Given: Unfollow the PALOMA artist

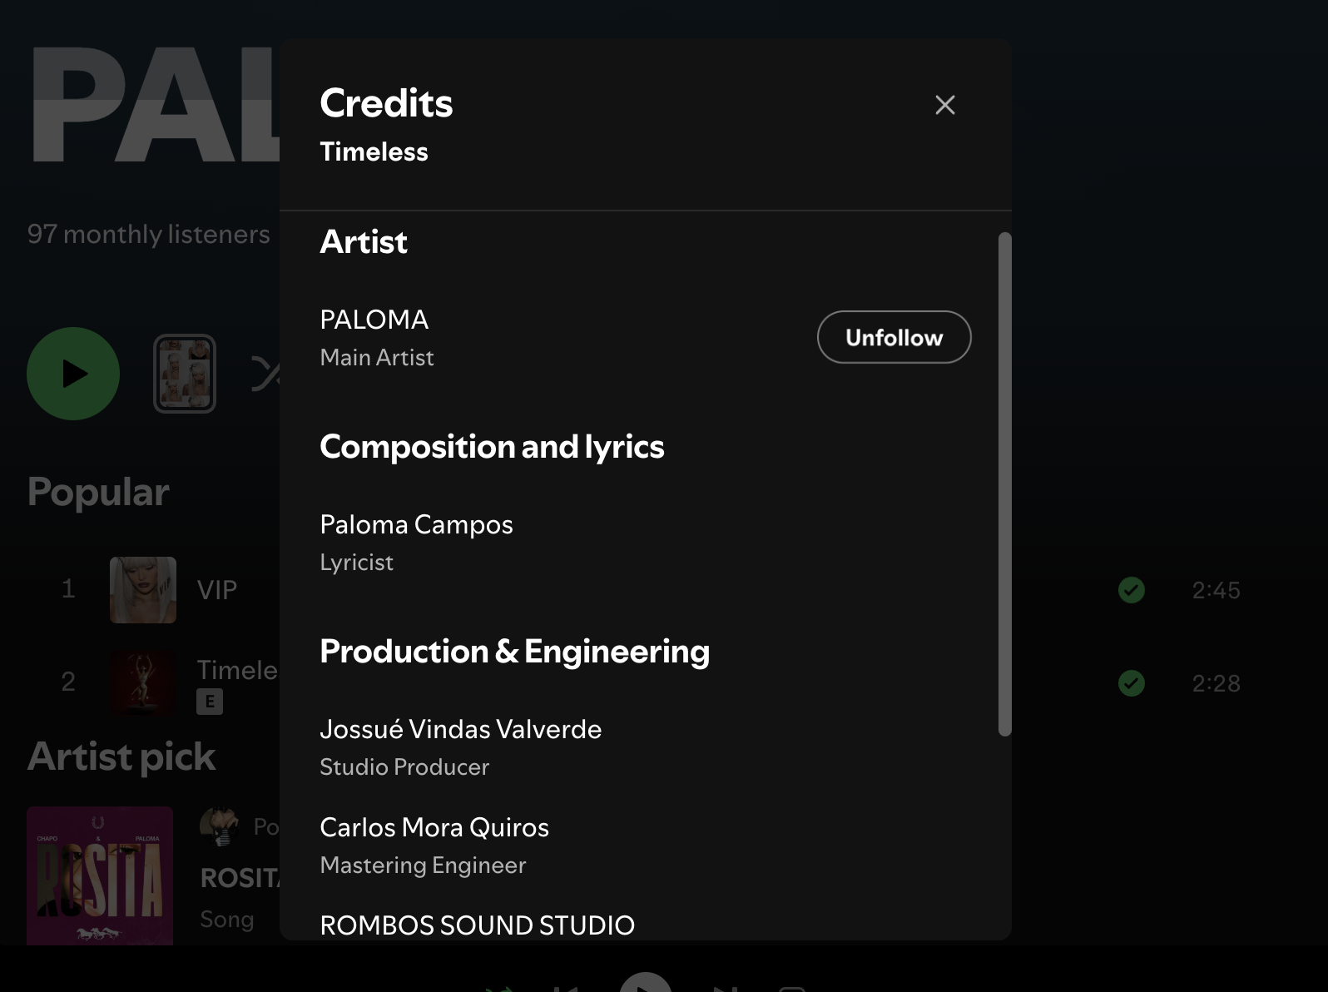Looking at the screenshot, I should pyautogui.click(x=894, y=337).
